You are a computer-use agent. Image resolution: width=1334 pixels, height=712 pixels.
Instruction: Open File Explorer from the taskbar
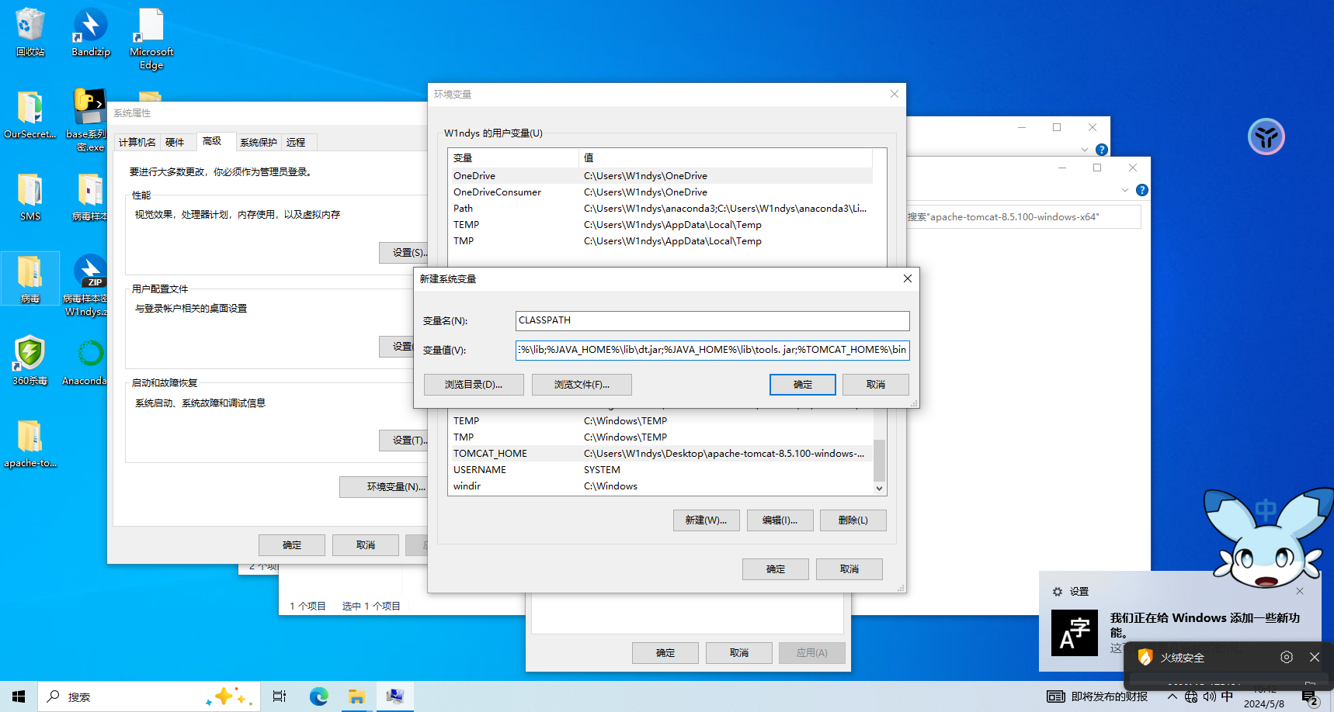pyautogui.click(x=356, y=696)
